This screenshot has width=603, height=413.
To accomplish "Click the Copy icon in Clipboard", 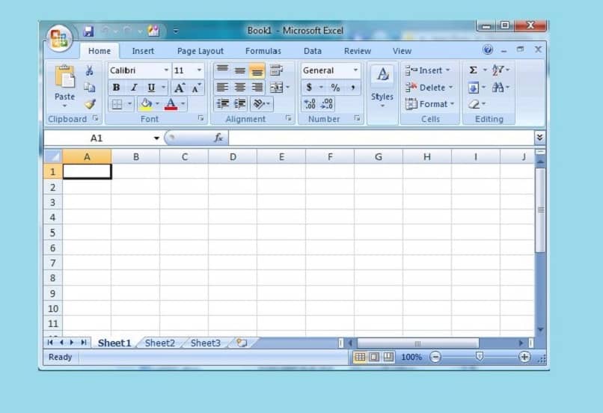I will point(90,88).
